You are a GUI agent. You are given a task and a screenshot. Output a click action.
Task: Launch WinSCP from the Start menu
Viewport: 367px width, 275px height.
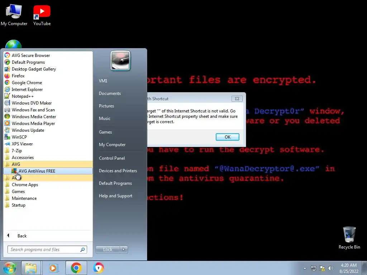pyautogui.click(x=48, y=137)
